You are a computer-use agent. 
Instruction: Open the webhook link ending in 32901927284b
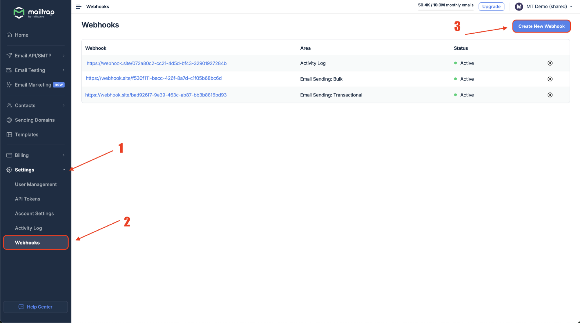coord(157,63)
